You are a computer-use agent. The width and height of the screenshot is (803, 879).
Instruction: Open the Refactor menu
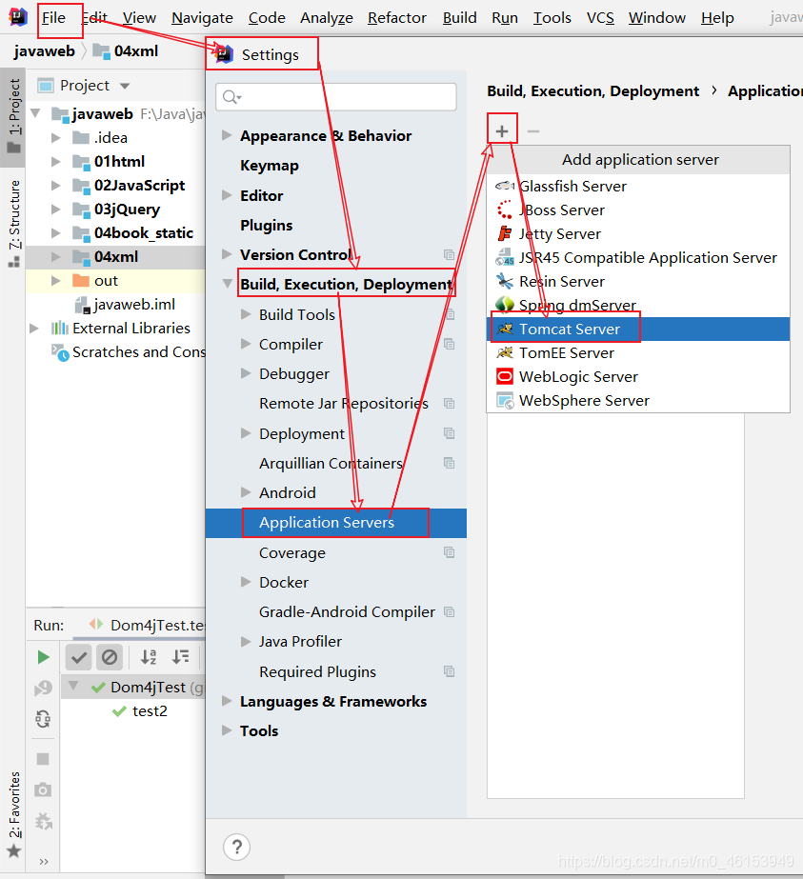tap(397, 18)
